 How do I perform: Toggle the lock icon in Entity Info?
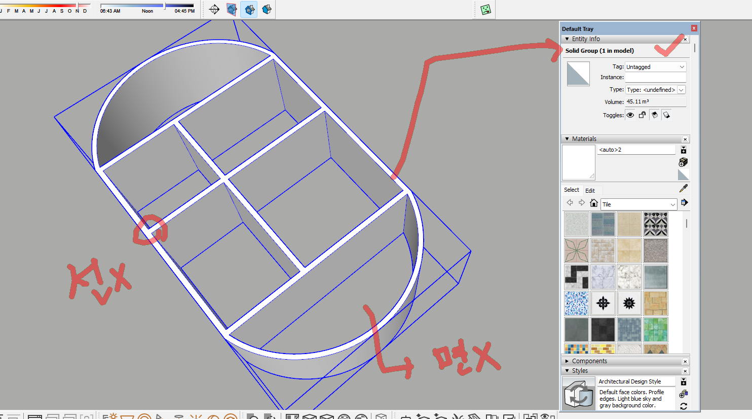coord(642,115)
